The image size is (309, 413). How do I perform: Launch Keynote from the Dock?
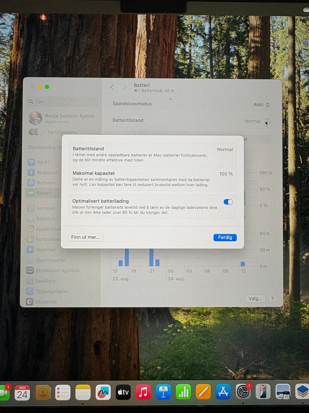tap(164, 392)
